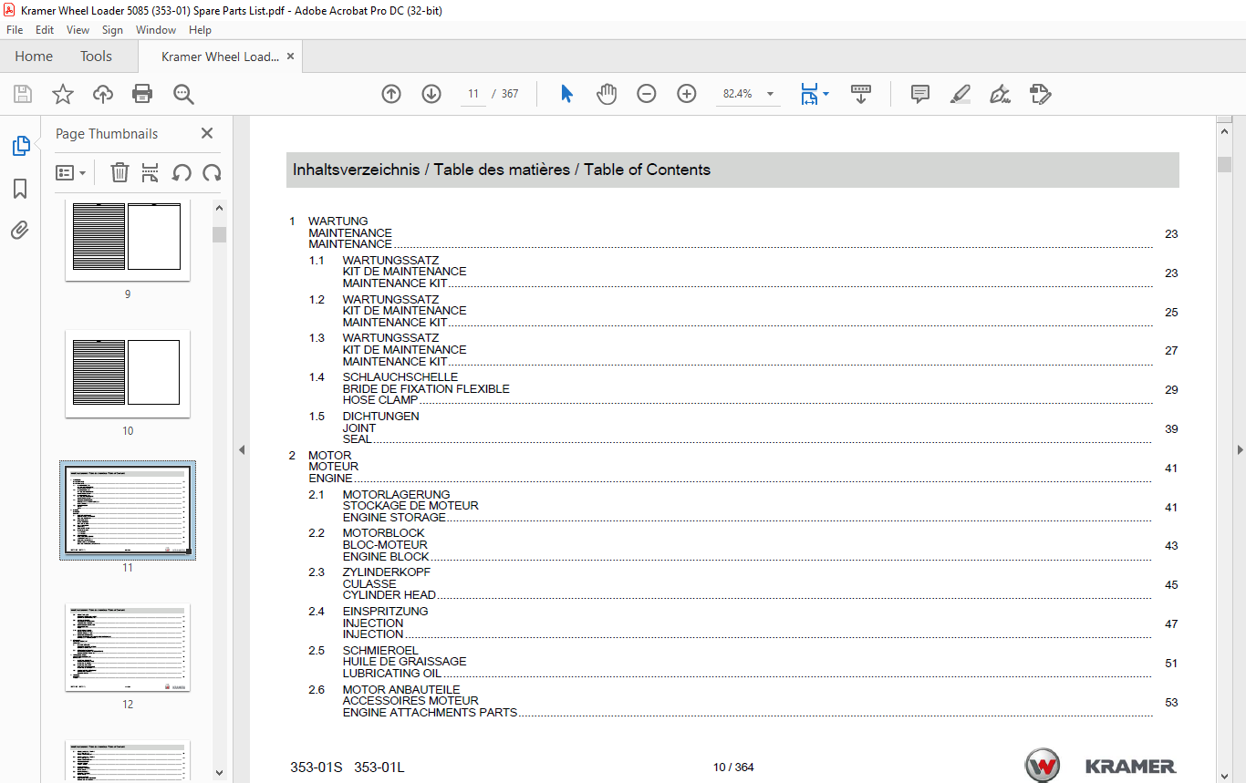Click the scrolling mode toolbar icon
Image resolution: width=1246 pixels, height=783 pixels.
pos(861,94)
